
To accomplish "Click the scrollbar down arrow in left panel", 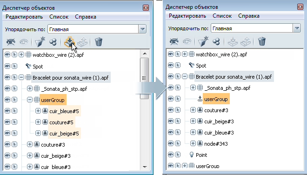I will tap(145, 167).
